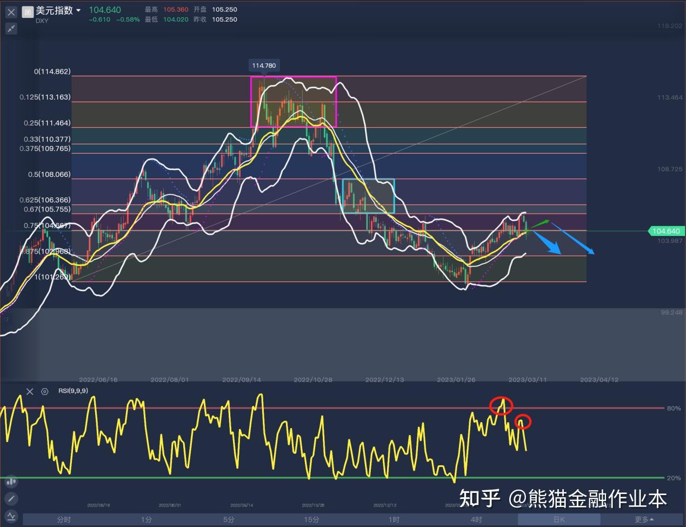Enable the 15分 interval
Viewport: 686px width, 527px height.
coord(311,519)
